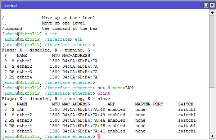This screenshot has height=140, width=216.
Task: Click the second 'Flags' line ending in slave
Action: coord(56,99)
